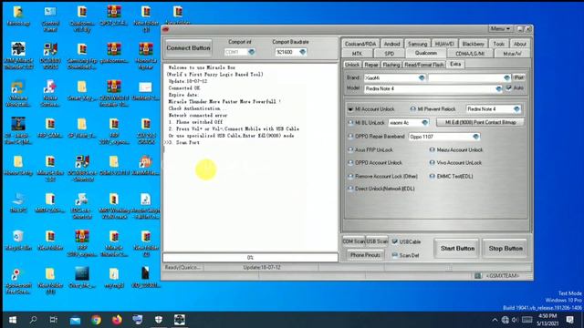Open Google Chrome from taskbar

point(96,320)
